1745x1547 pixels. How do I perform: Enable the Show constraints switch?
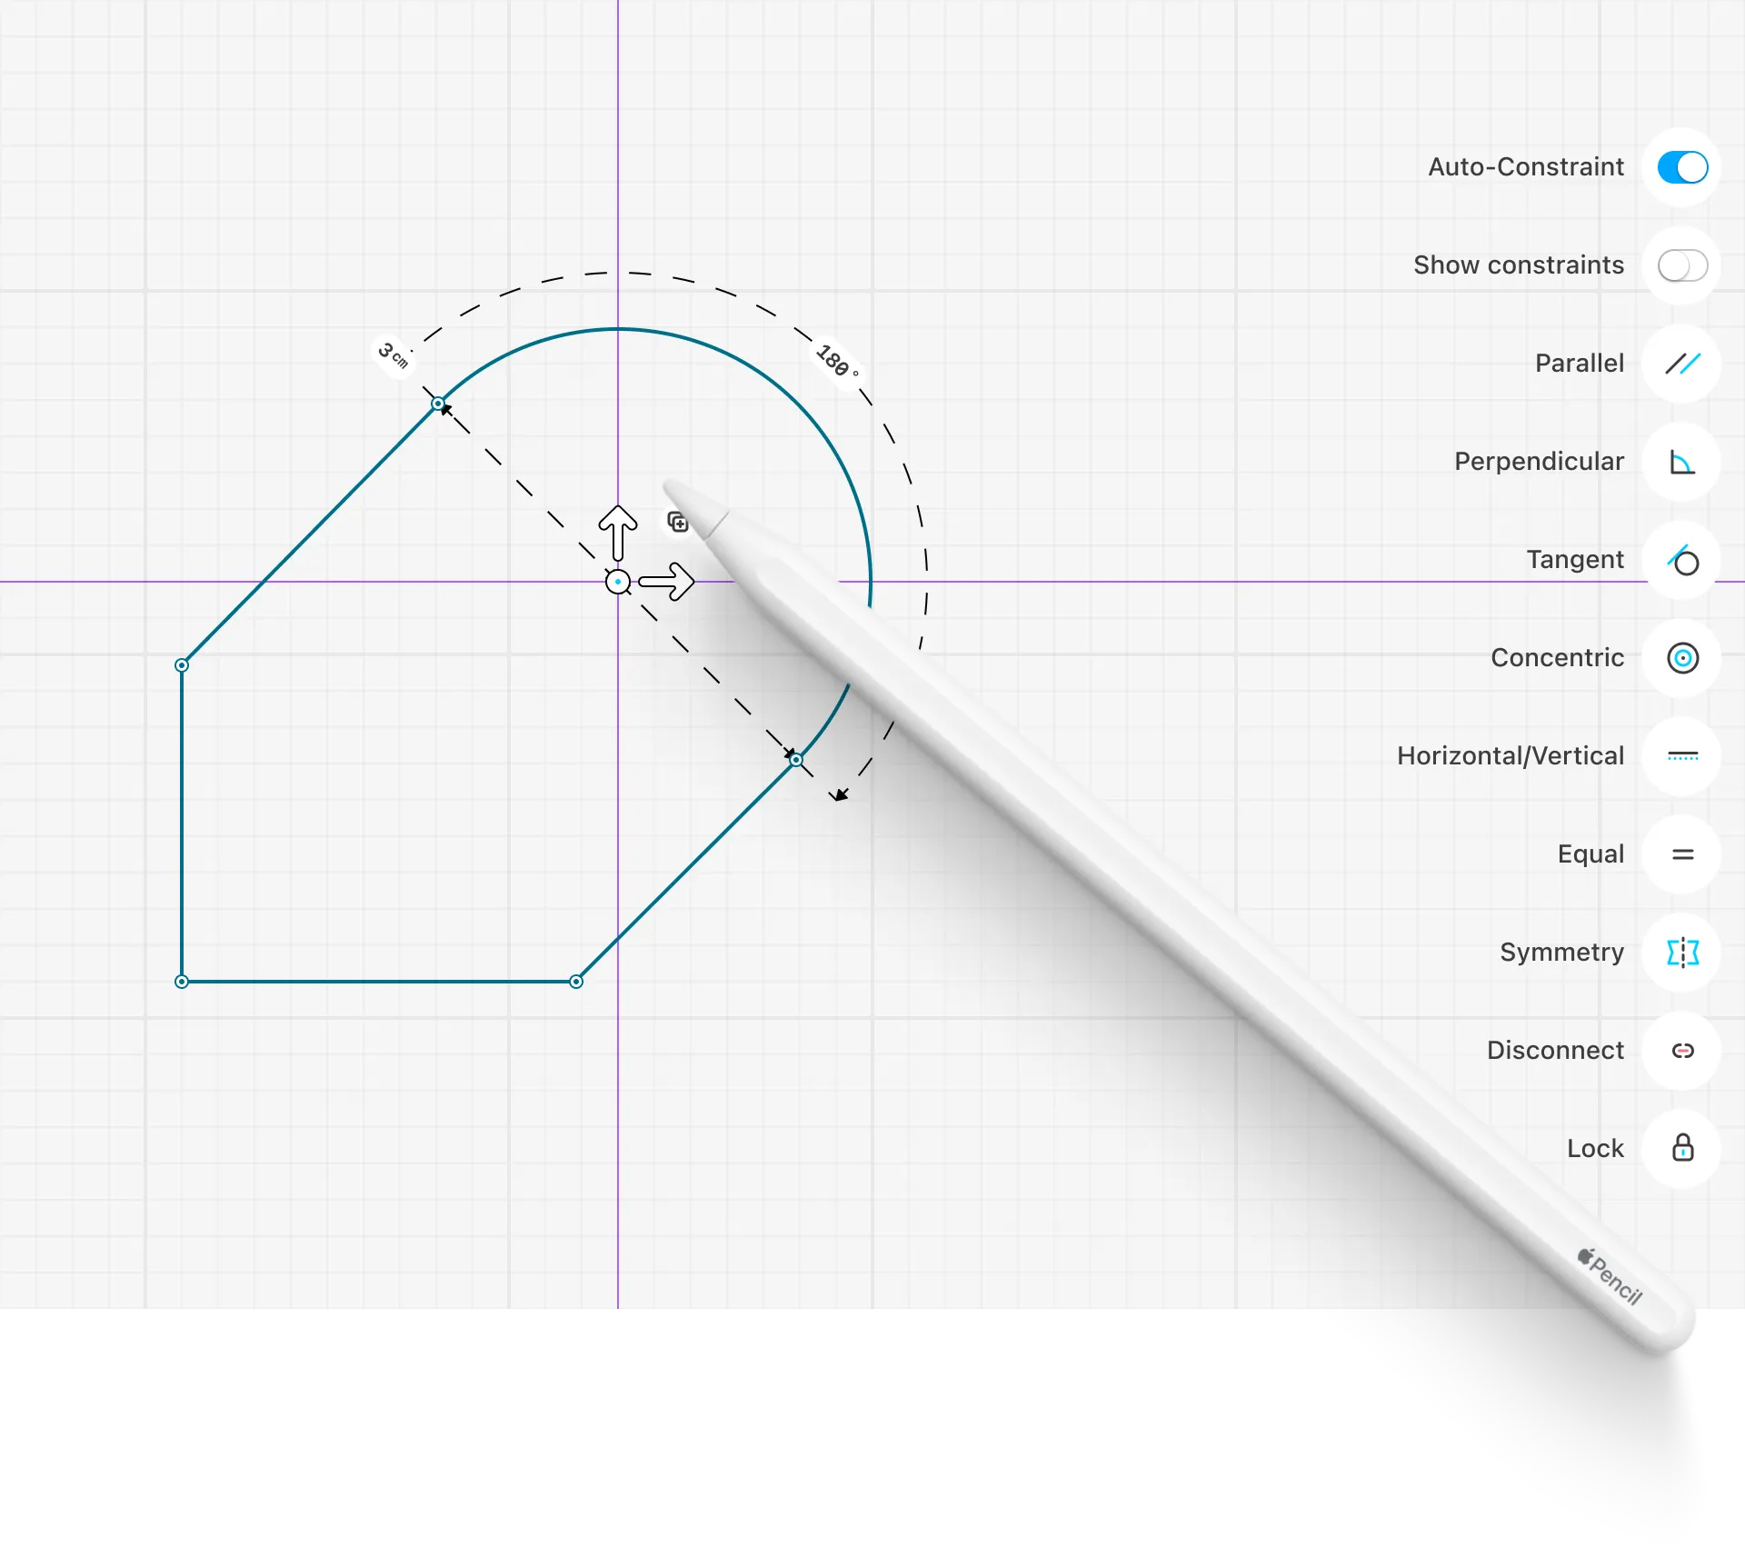tap(1682, 265)
